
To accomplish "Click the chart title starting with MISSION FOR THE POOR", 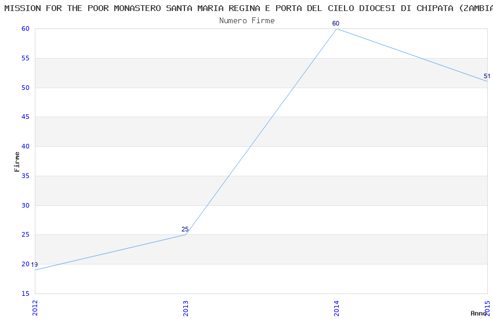I will [x=246, y=8].
